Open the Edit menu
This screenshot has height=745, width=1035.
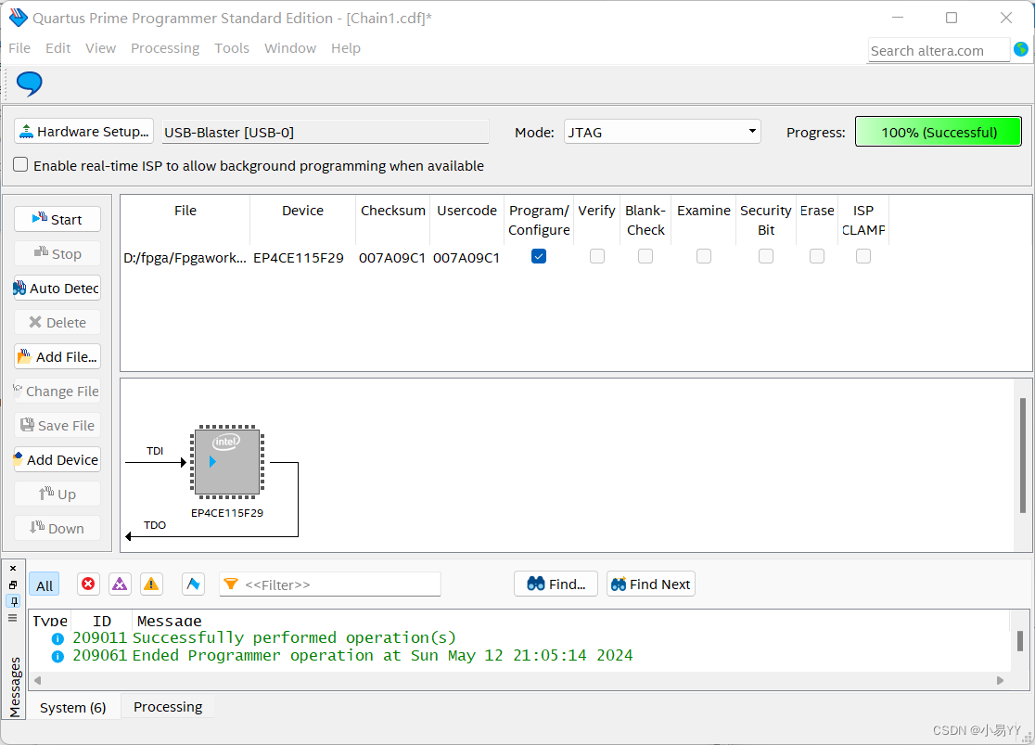point(58,48)
